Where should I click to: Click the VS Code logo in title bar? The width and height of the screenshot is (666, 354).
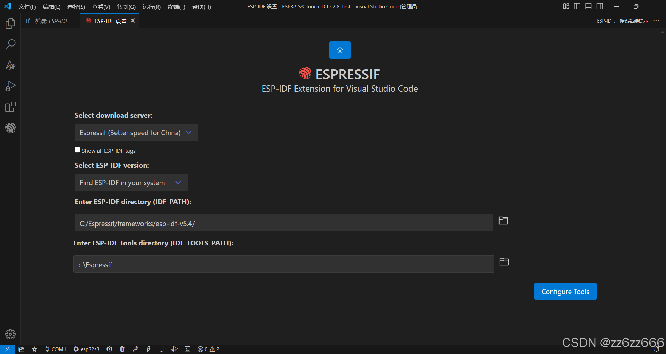click(8, 6)
